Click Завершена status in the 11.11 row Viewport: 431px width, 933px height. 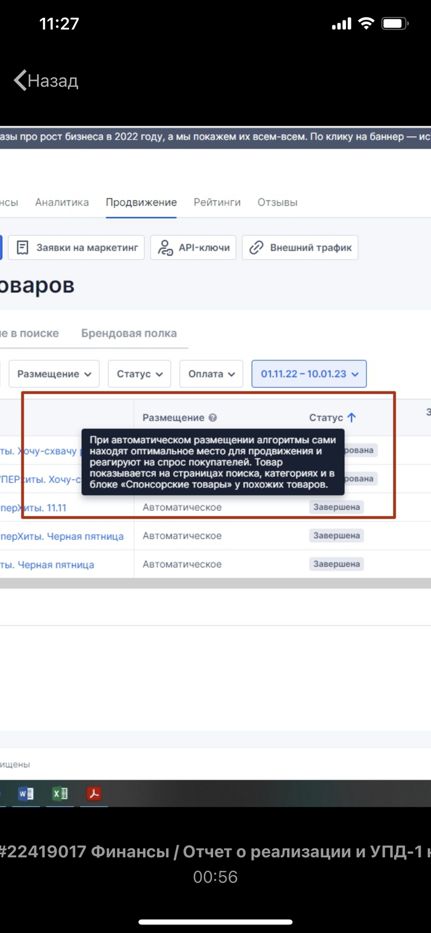click(x=336, y=507)
